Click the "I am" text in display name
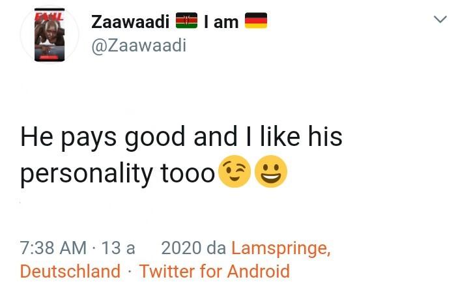This screenshot has width=469, height=288. 221,22
